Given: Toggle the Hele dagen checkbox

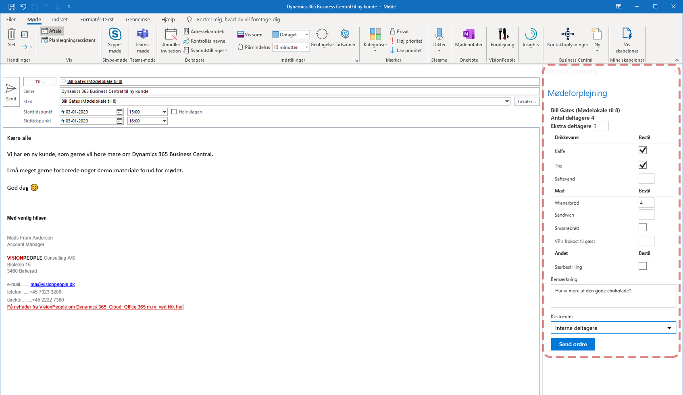Looking at the screenshot, I should 174,112.
